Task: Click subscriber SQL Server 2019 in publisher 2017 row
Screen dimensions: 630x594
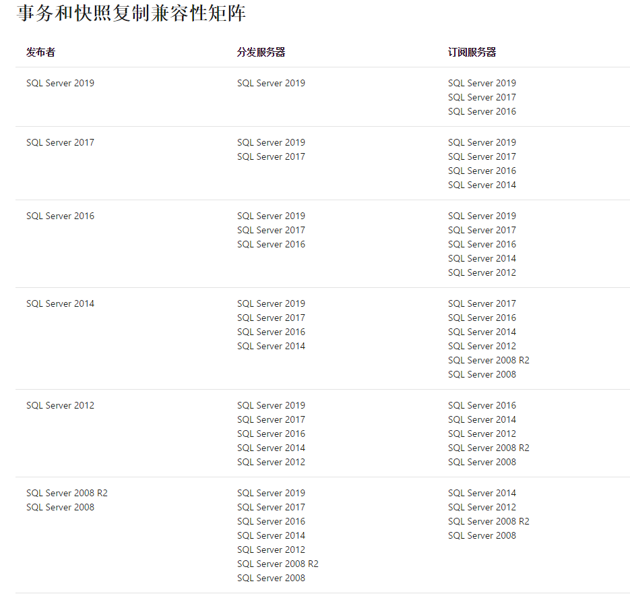Action: pyautogui.click(x=482, y=143)
